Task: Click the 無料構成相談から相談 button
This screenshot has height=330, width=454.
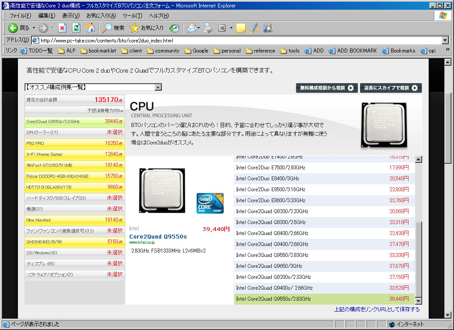Action: 326,88
